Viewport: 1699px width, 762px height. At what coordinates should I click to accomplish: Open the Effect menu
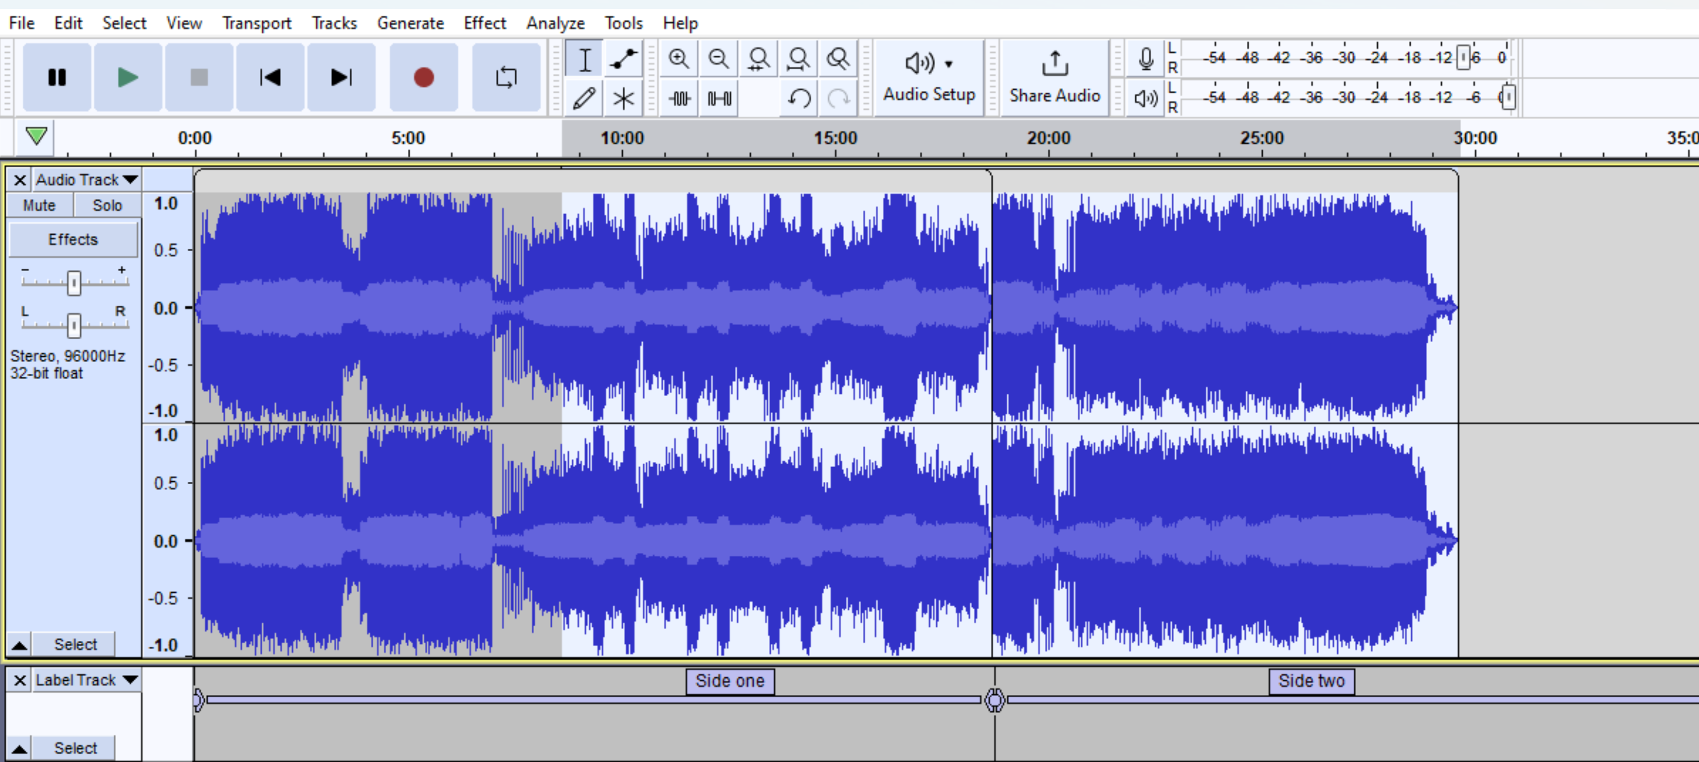point(484,23)
